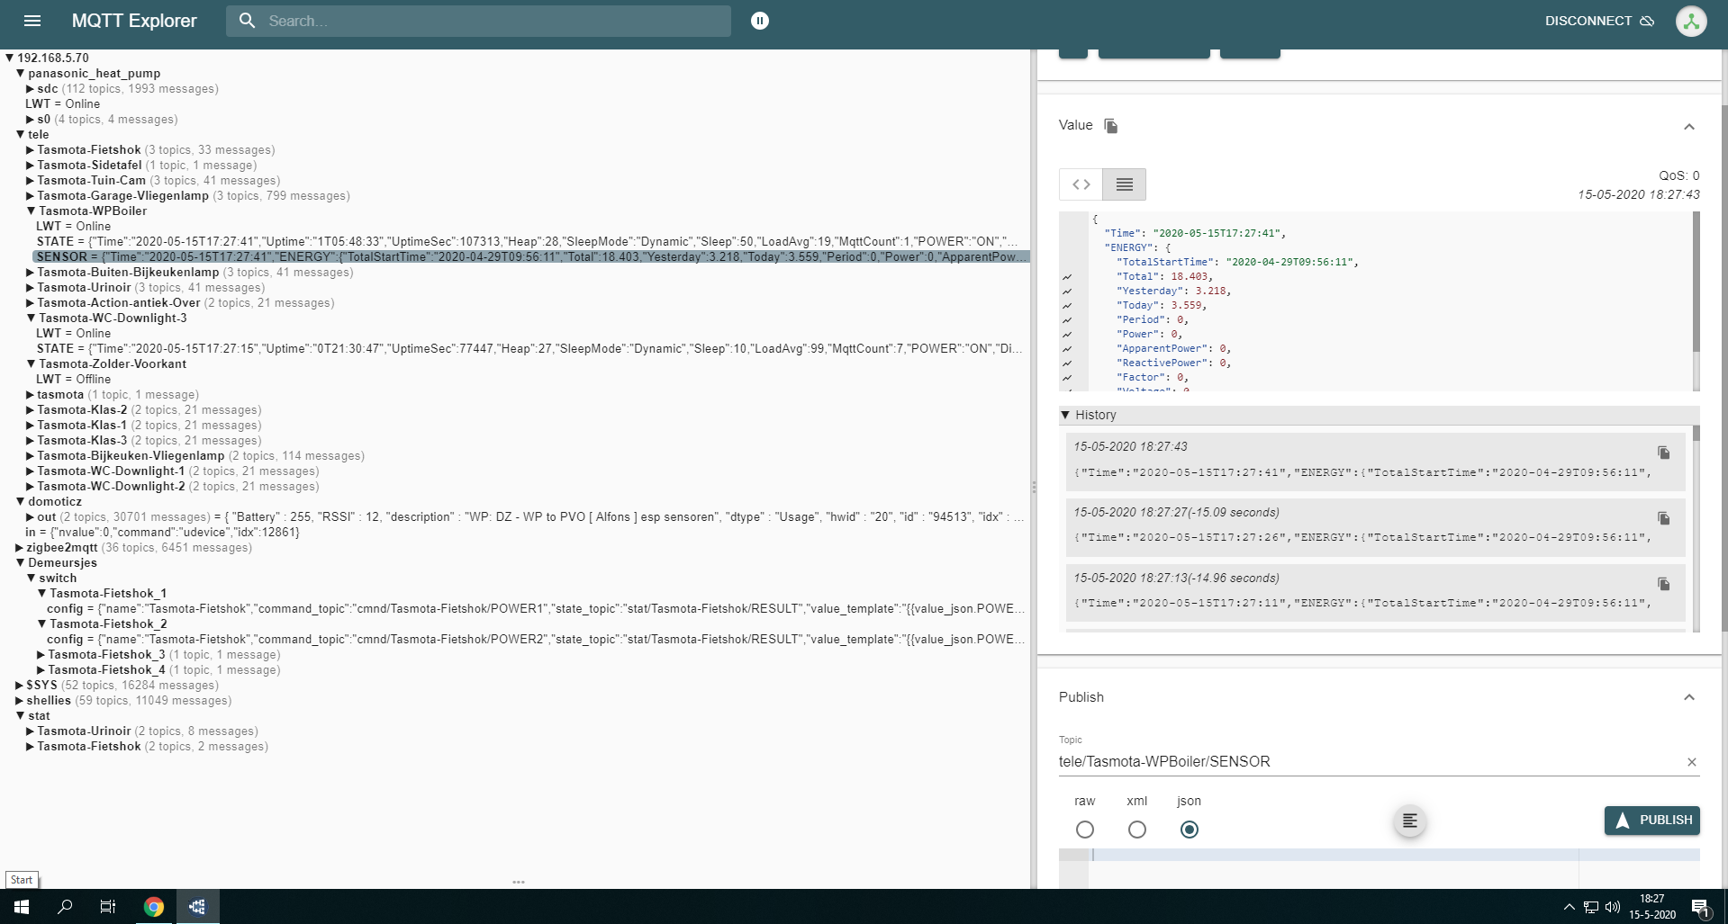Image resolution: width=1728 pixels, height=924 pixels.
Task: Show chart for Power value
Action: [x=1067, y=335]
